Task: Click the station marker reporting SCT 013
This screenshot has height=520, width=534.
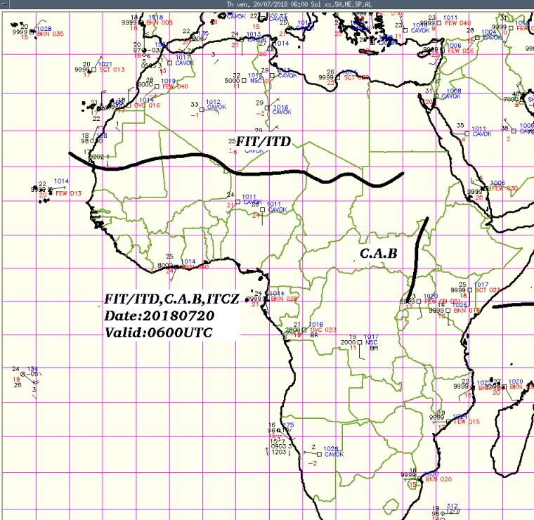Action: (95, 70)
